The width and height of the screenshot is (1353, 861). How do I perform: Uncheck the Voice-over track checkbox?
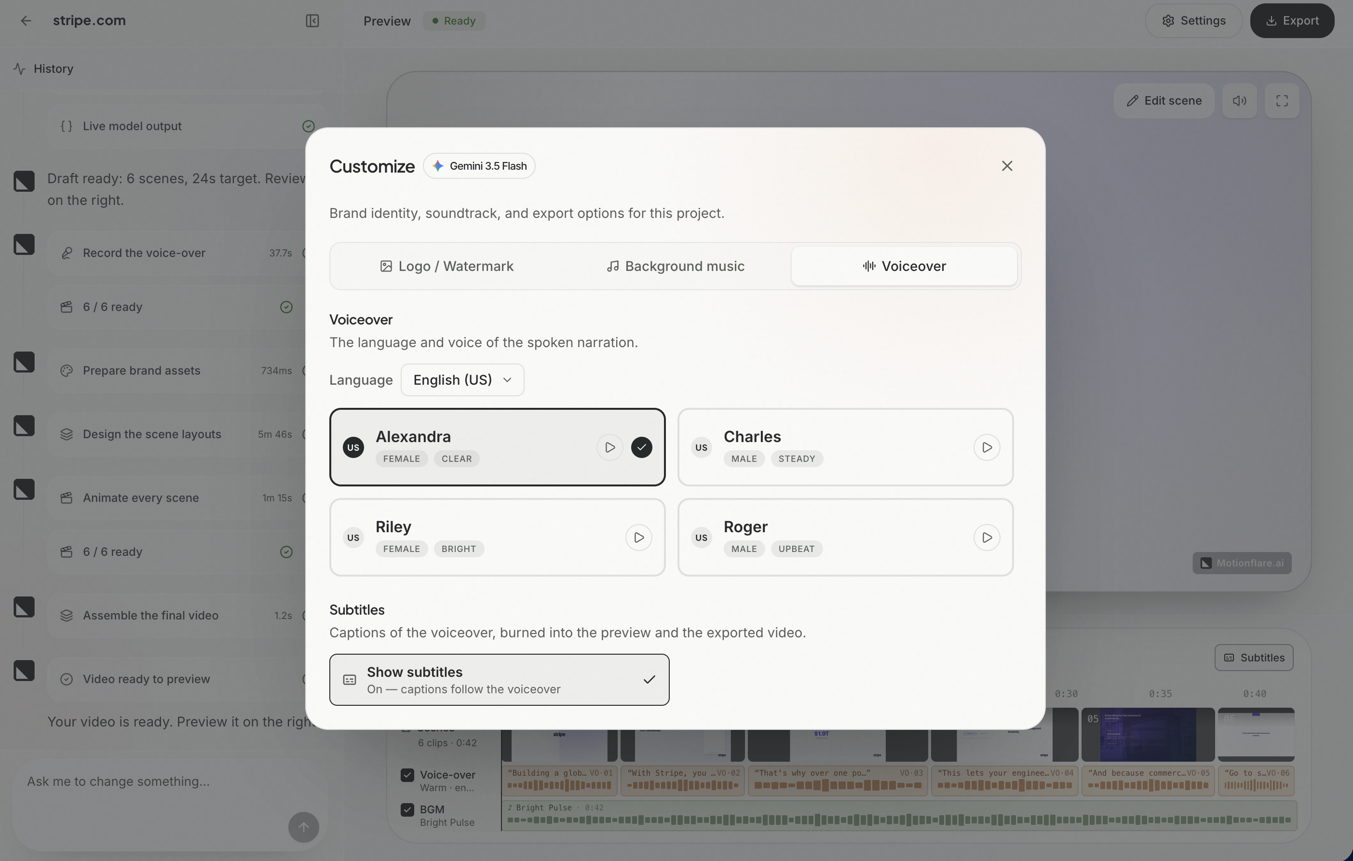[x=407, y=775]
